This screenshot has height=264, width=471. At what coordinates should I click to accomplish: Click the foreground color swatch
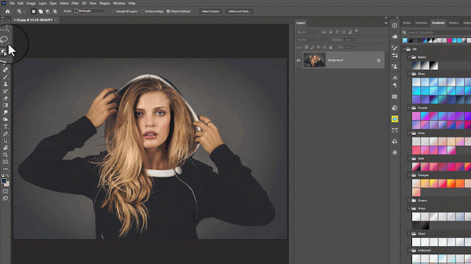tap(3, 181)
